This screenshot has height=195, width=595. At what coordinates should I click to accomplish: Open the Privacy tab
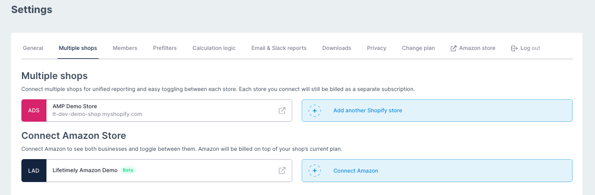(376, 48)
